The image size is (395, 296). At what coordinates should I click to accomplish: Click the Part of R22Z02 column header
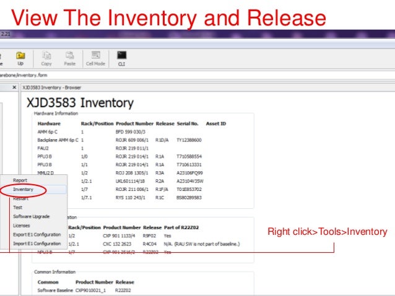pos(181,227)
